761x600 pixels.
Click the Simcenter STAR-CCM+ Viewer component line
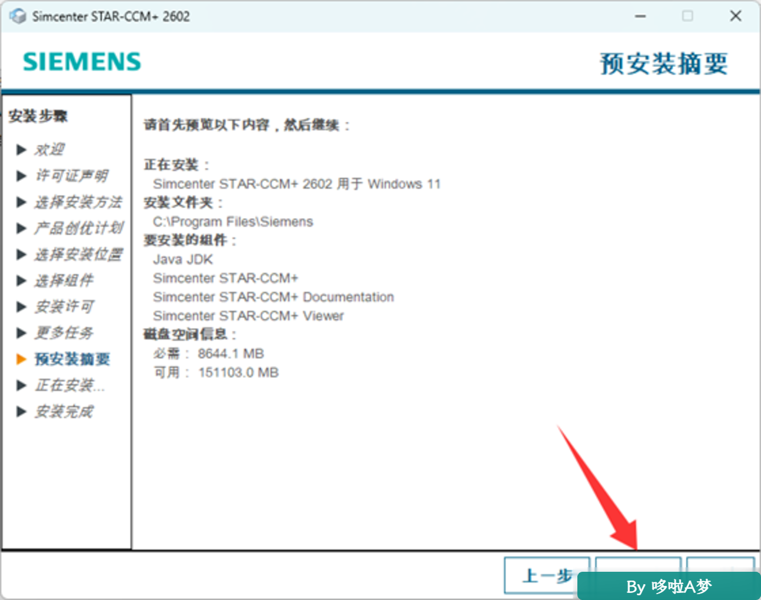click(248, 316)
